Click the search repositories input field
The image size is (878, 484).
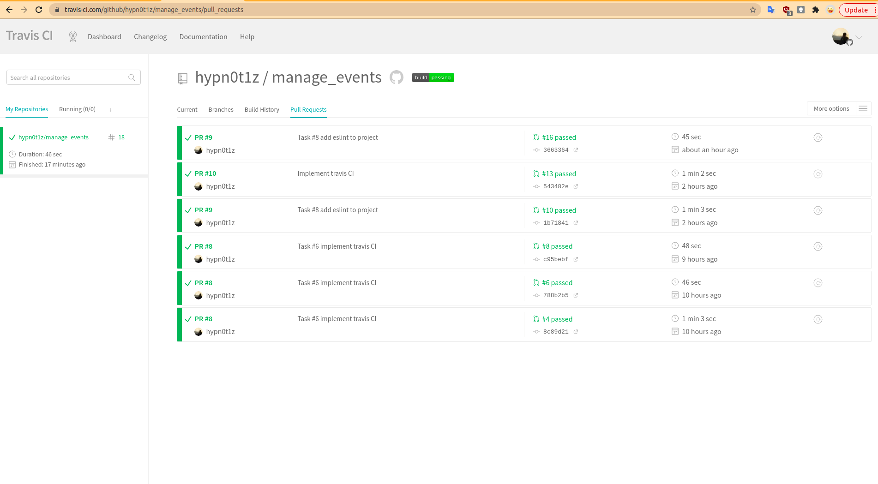click(68, 77)
